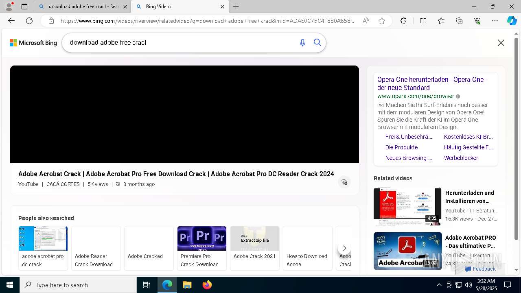Toggle split screen view
The width and height of the screenshot is (521, 293).
point(423,21)
